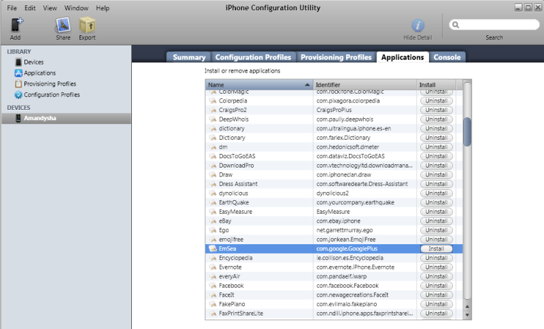Uninstall Dress Assistant
The width and height of the screenshot is (544, 329).
436,184
